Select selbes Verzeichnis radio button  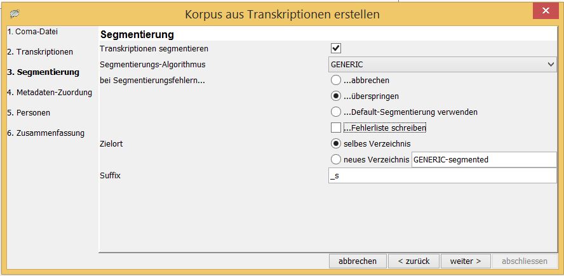[x=336, y=144]
